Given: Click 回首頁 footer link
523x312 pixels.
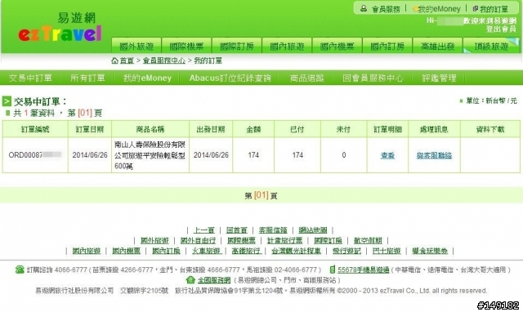Looking at the screenshot, I should pyautogui.click(x=237, y=230).
